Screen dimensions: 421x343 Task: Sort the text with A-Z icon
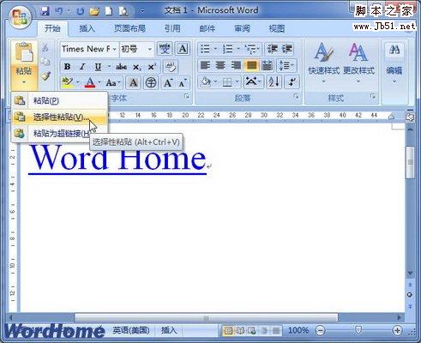click(x=274, y=82)
